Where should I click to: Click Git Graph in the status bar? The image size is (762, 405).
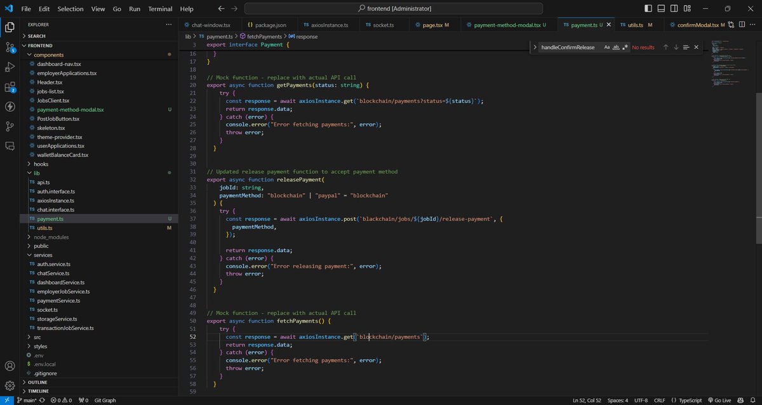coord(105,400)
